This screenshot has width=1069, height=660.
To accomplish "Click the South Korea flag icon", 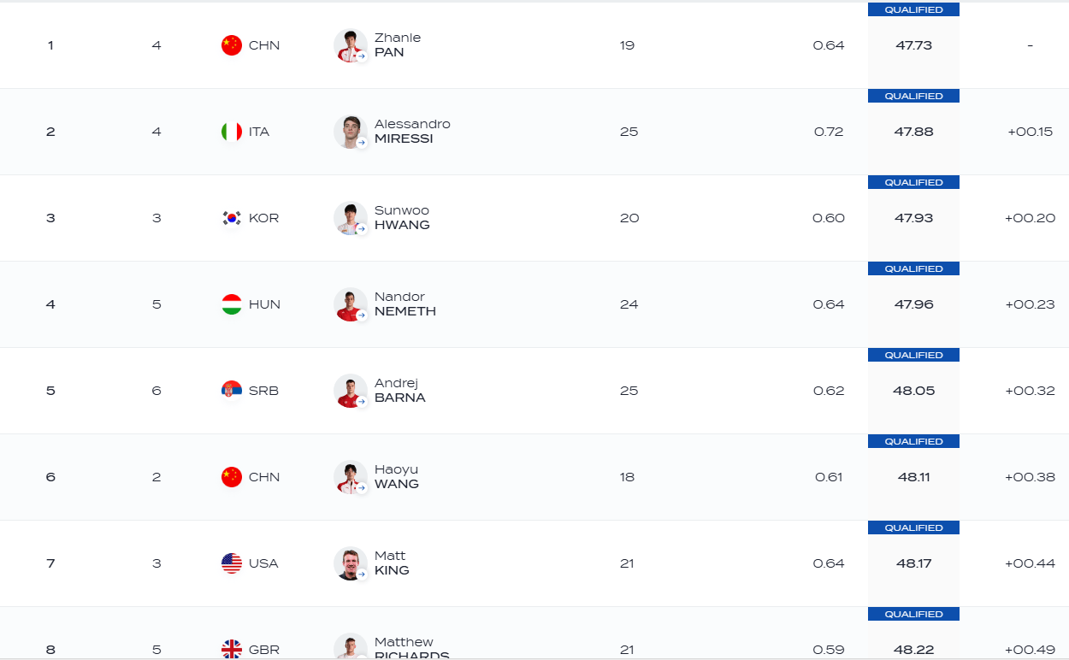I will (x=232, y=218).
